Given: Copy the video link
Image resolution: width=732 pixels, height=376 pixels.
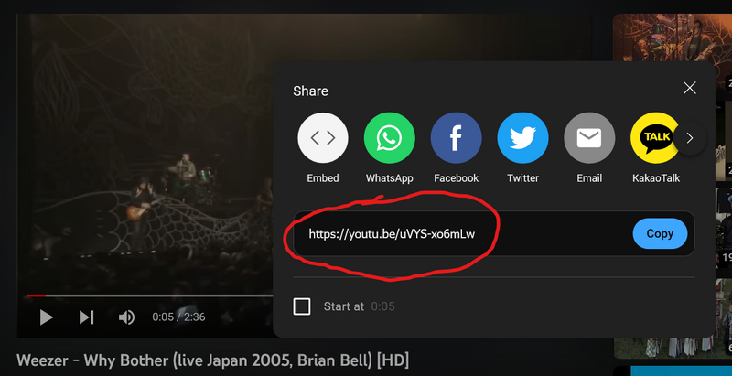Looking at the screenshot, I should click(x=660, y=234).
